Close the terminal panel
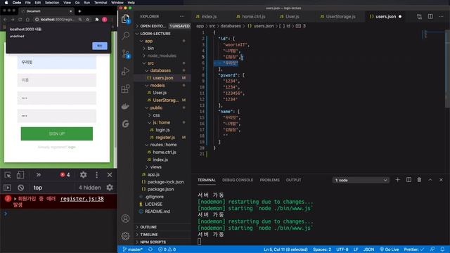 point(441,180)
